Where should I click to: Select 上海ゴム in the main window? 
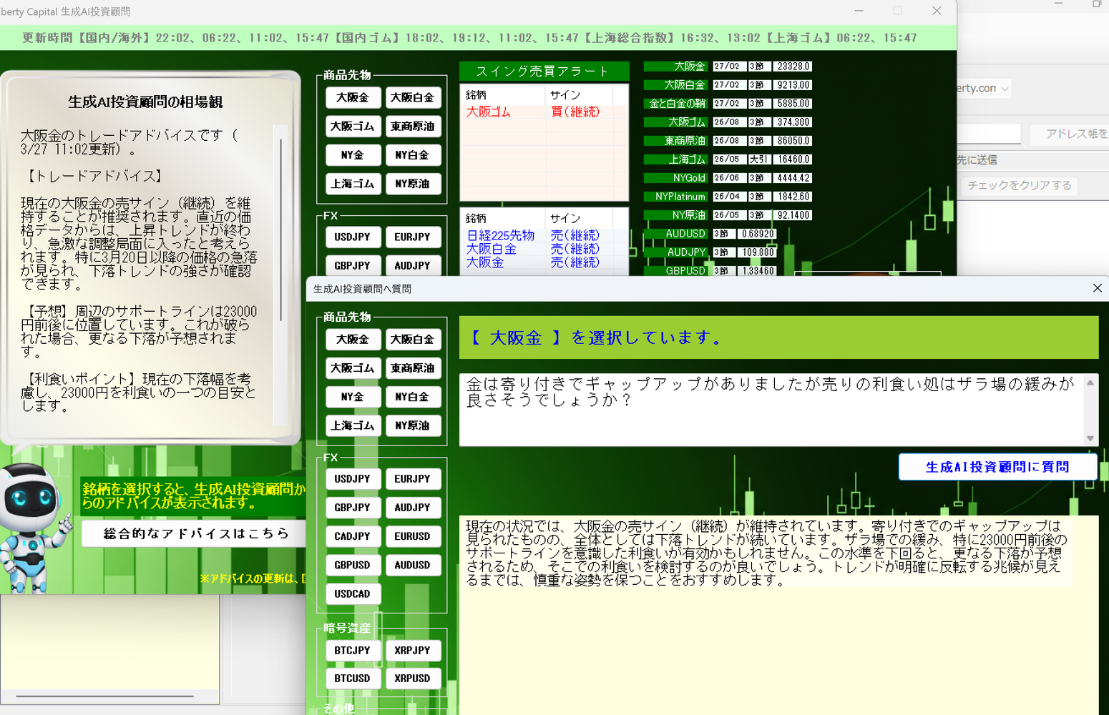(x=352, y=184)
